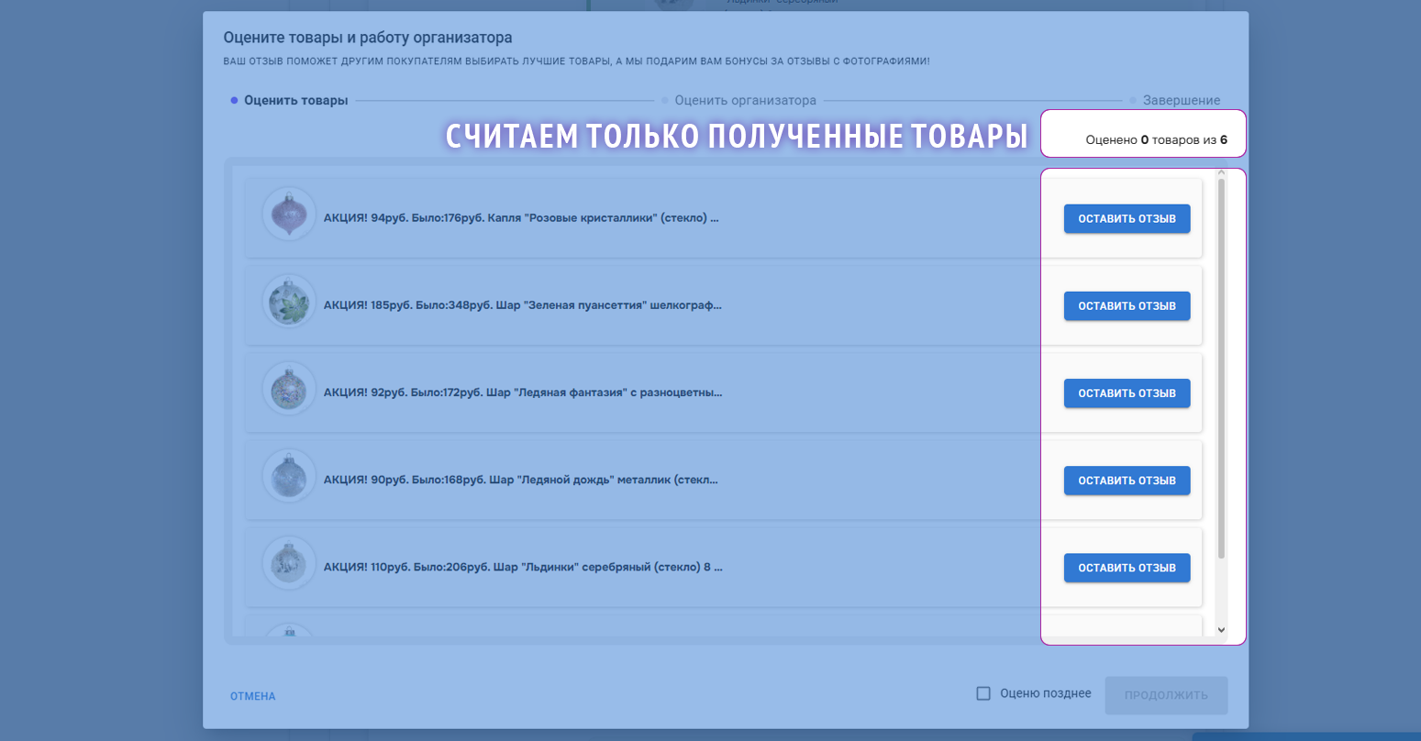Select the Оценить товары step
The width and height of the screenshot is (1421, 741).
point(295,101)
